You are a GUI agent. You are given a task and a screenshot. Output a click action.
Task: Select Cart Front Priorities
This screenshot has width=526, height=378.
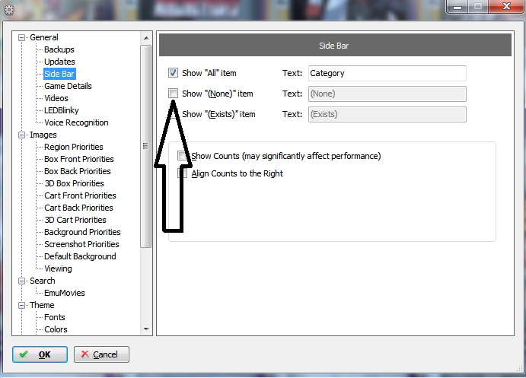[x=80, y=195]
